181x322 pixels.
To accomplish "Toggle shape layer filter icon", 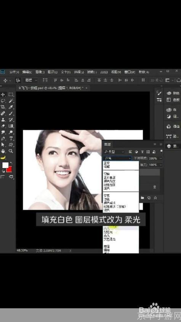I will click(148, 152).
